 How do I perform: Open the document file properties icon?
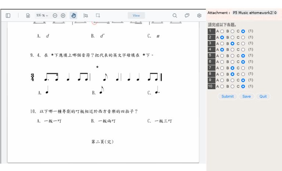(28, 16)
